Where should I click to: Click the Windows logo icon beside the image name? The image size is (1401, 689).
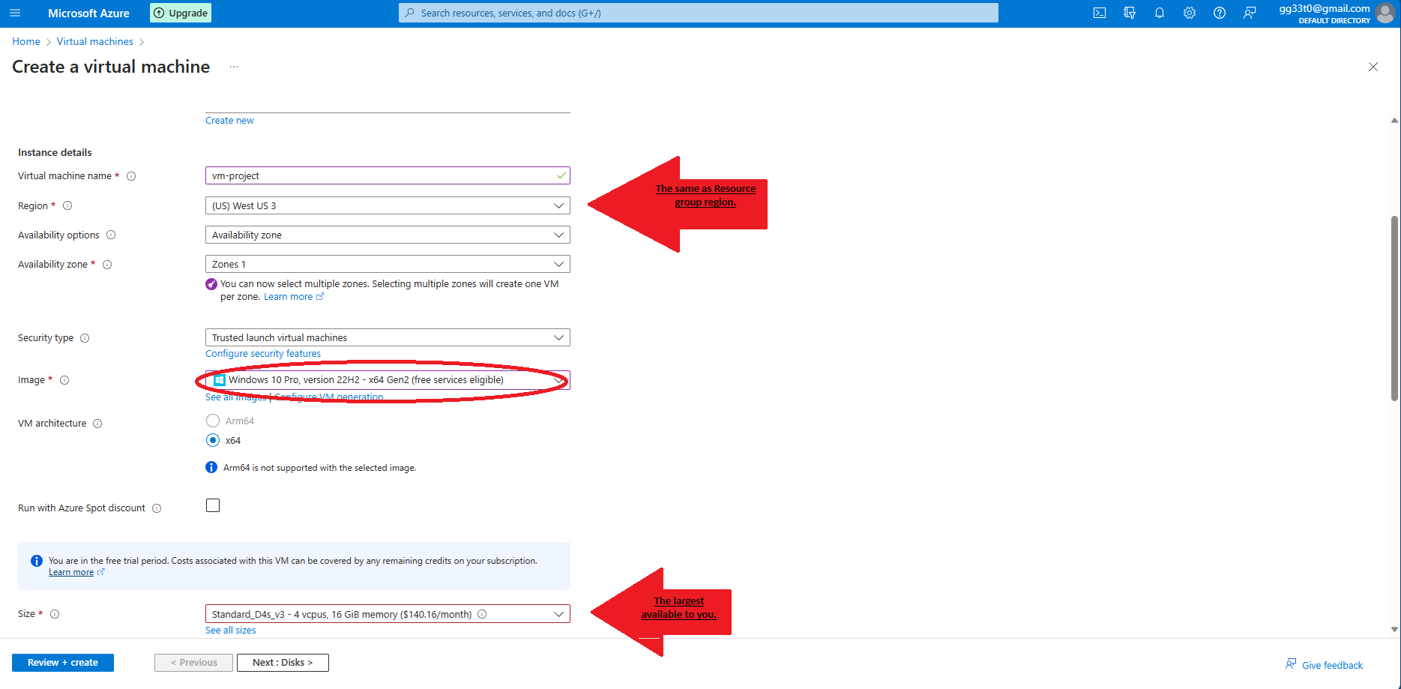219,379
